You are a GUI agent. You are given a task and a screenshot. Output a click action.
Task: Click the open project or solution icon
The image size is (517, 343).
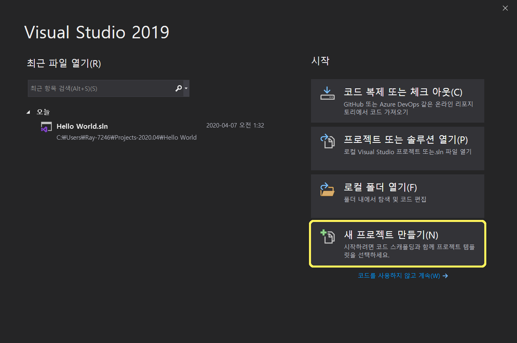(x=328, y=141)
